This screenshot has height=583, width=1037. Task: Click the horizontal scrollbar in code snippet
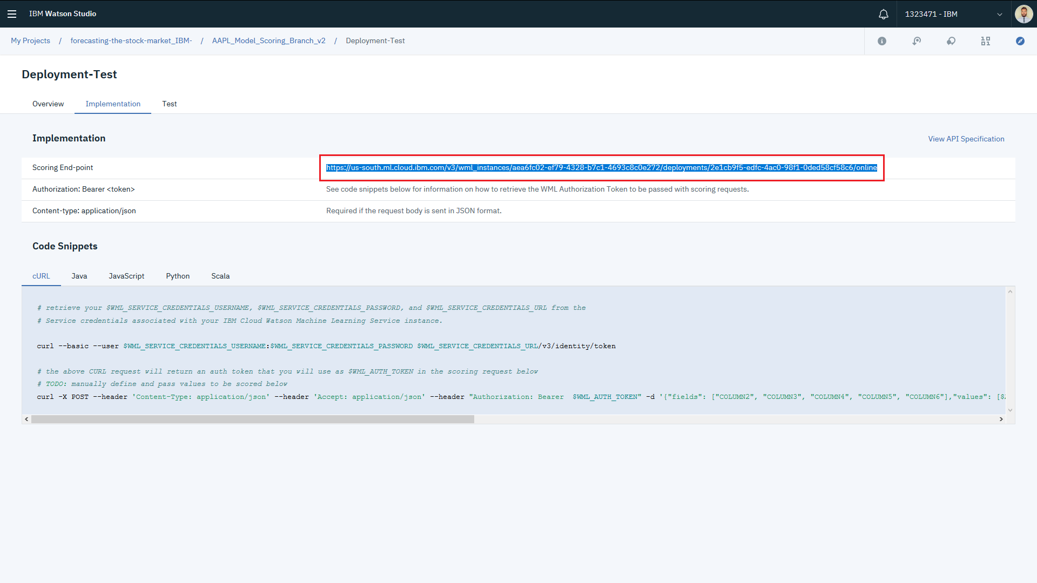(x=252, y=419)
